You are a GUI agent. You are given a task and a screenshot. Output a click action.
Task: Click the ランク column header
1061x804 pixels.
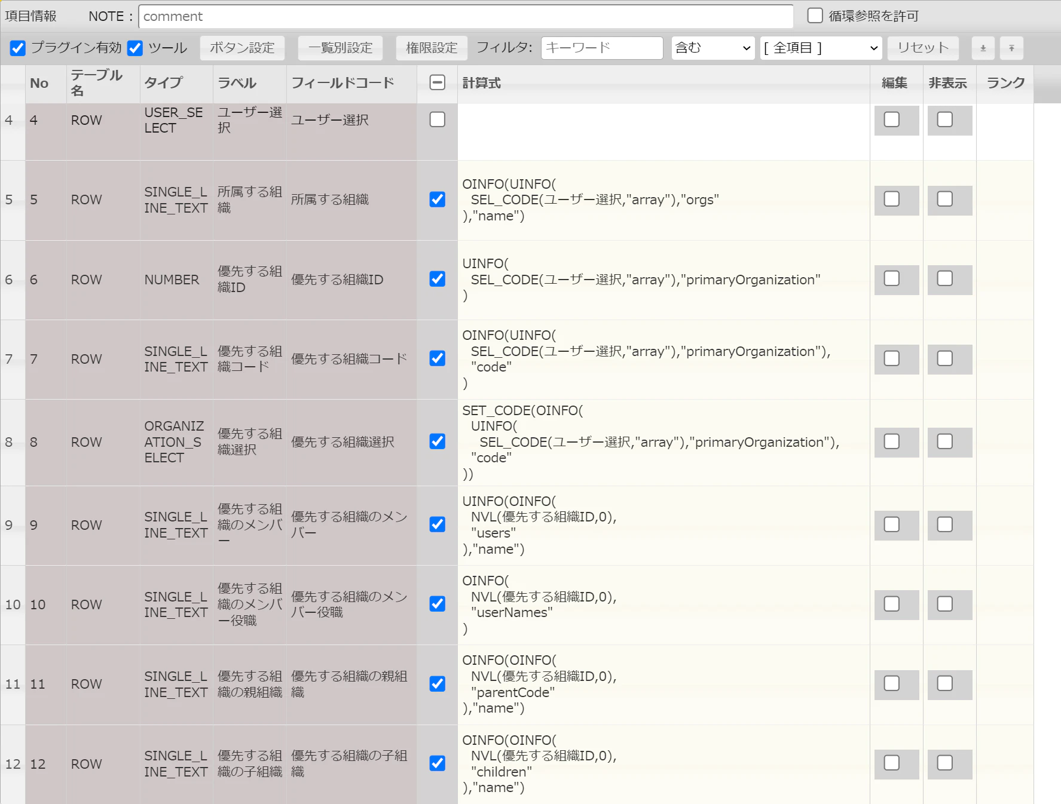[1005, 83]
